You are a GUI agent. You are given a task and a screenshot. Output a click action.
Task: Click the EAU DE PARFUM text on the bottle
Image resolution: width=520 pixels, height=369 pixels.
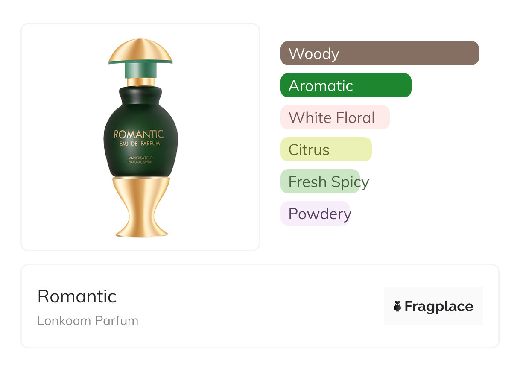click(x=140, y=144)
